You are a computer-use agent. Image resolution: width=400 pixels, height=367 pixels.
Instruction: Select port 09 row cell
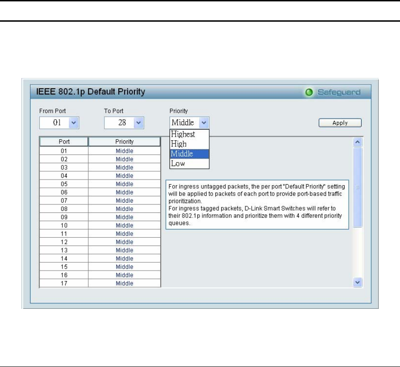[64, 217]
